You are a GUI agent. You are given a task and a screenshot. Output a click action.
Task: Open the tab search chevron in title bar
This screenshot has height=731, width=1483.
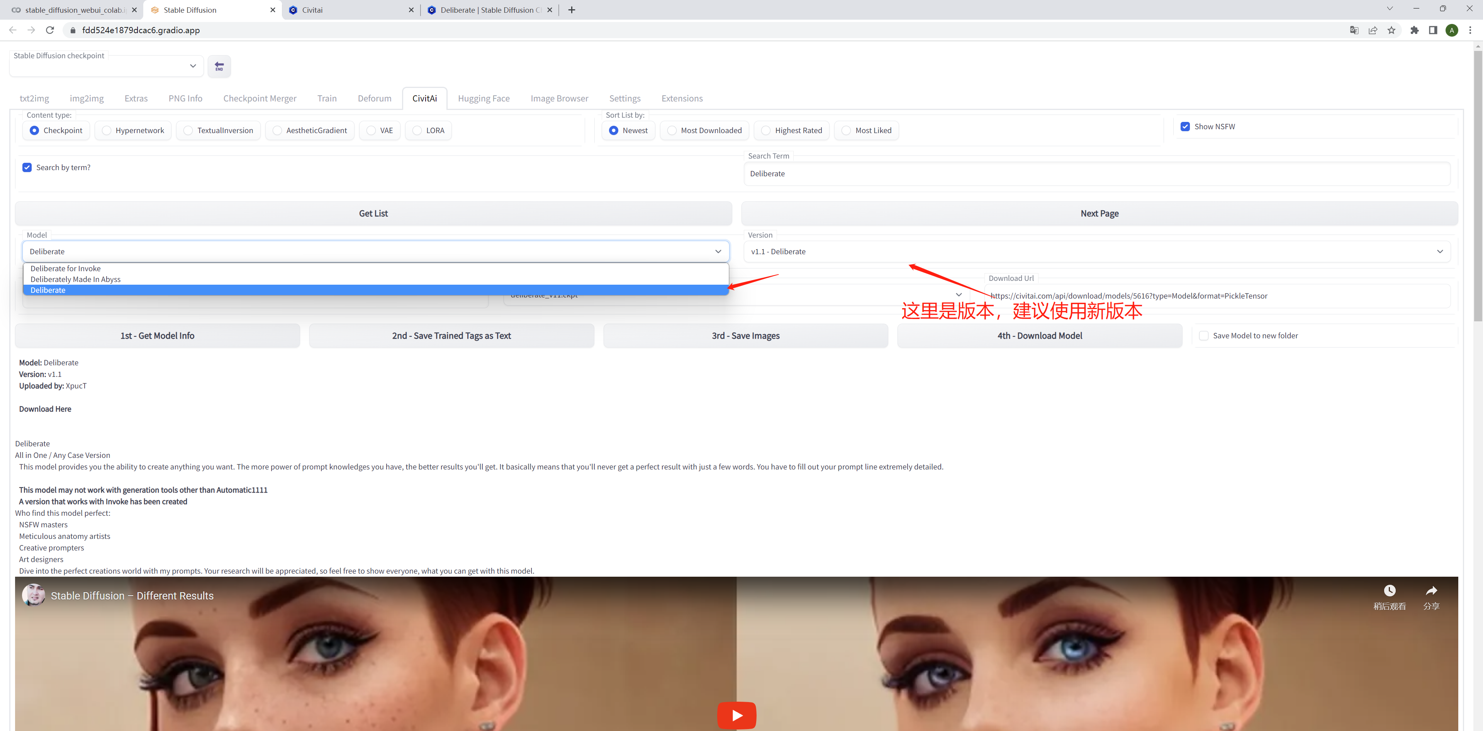pyautogui.click(x=1390, y=8)
